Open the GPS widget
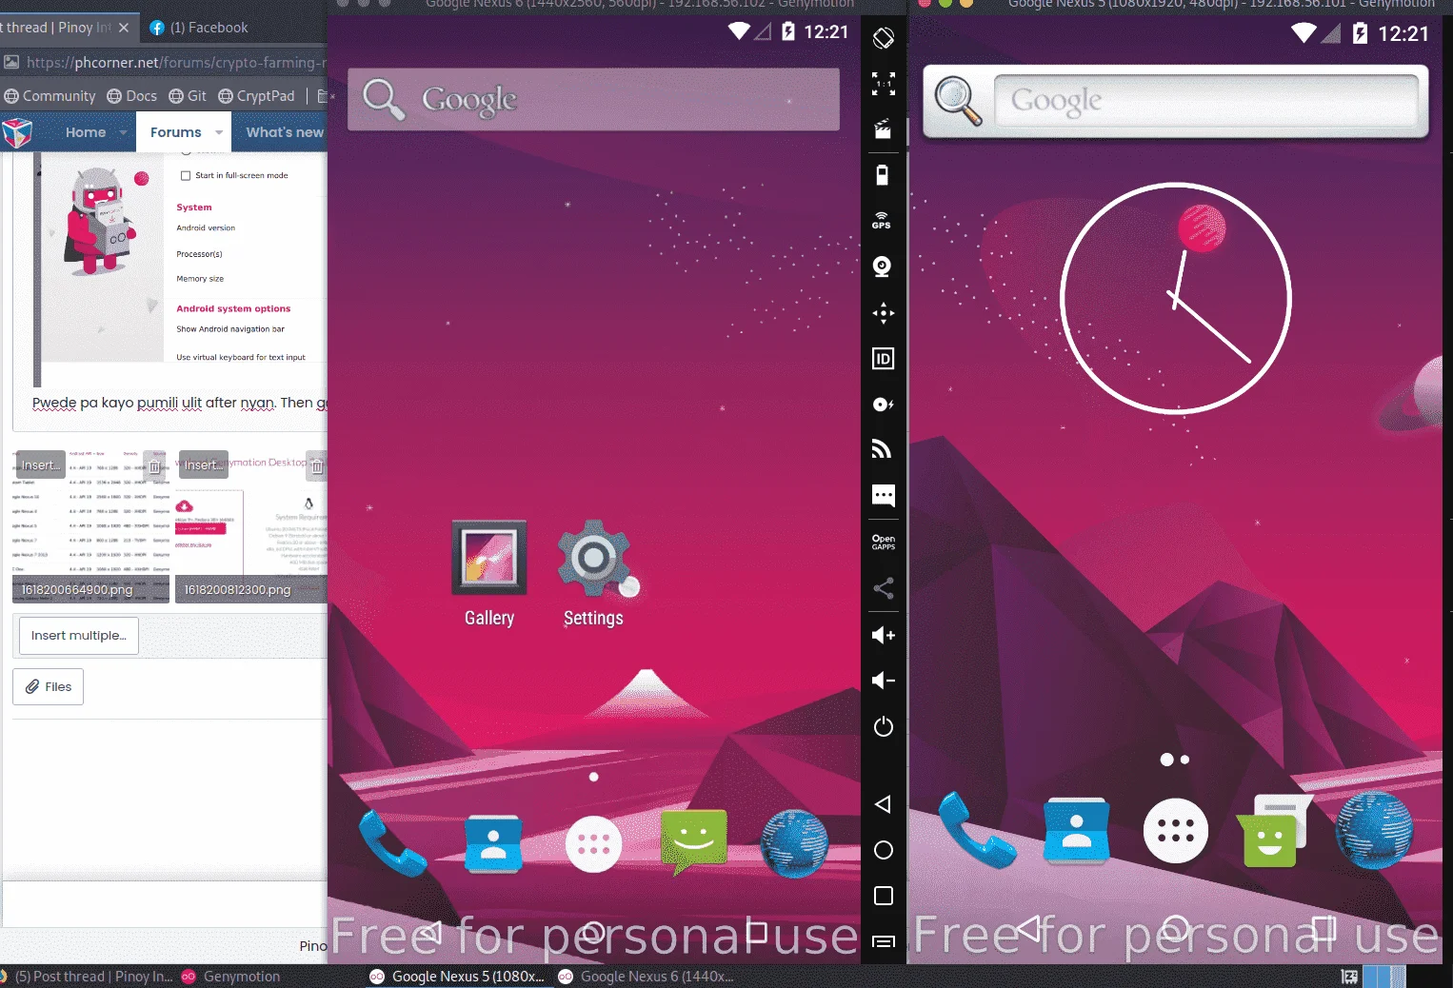Image resolution: width=1453 pixels, height=988 pixels. (883, 221)
